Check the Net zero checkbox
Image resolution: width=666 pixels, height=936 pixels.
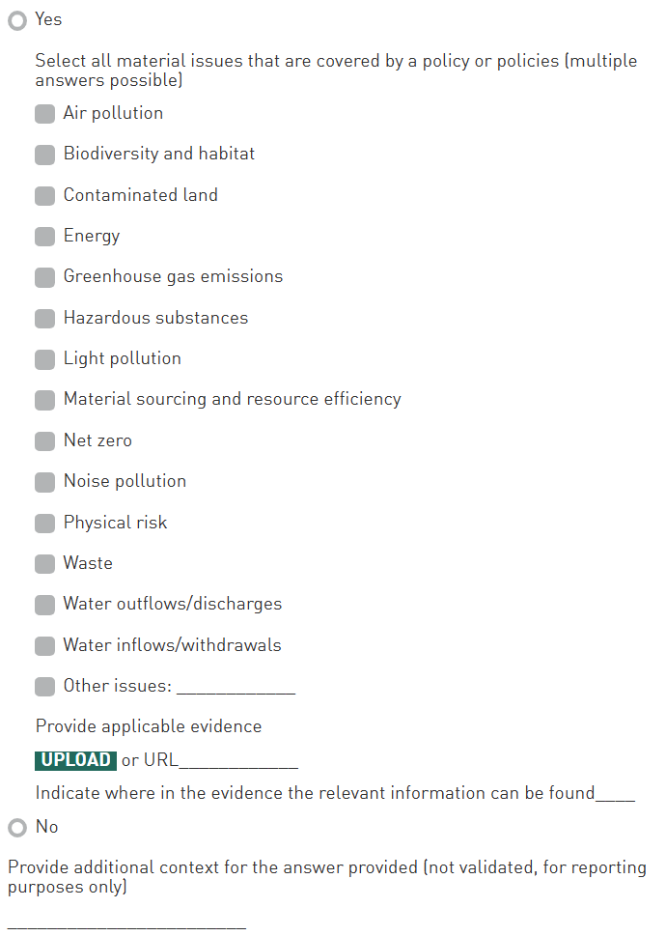pos(45,441)
